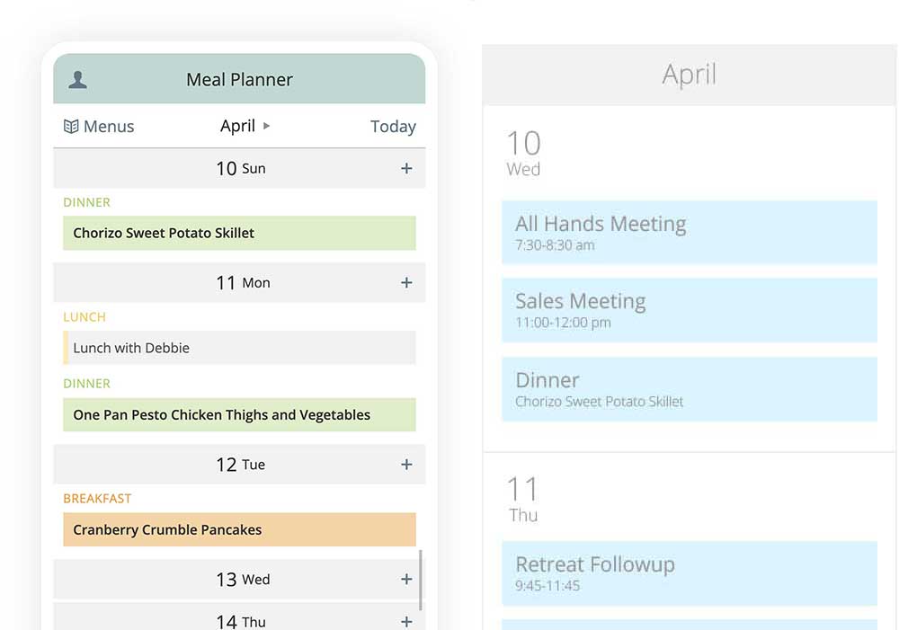
Task: Open the user profile icon in Meal Planner
Action: click(x=78, y=80)
